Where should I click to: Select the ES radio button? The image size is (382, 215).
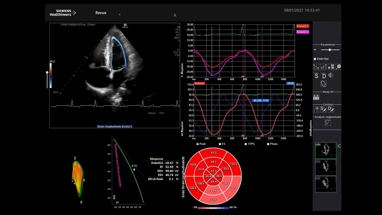(x=220, y=144)
